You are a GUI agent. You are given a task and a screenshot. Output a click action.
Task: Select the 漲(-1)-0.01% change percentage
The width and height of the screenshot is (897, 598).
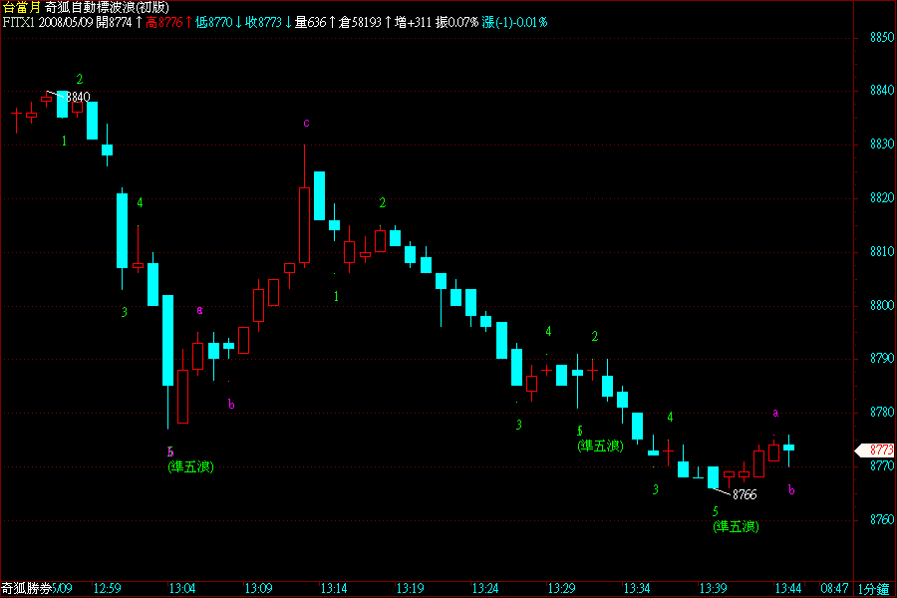[x=515, y=22]
